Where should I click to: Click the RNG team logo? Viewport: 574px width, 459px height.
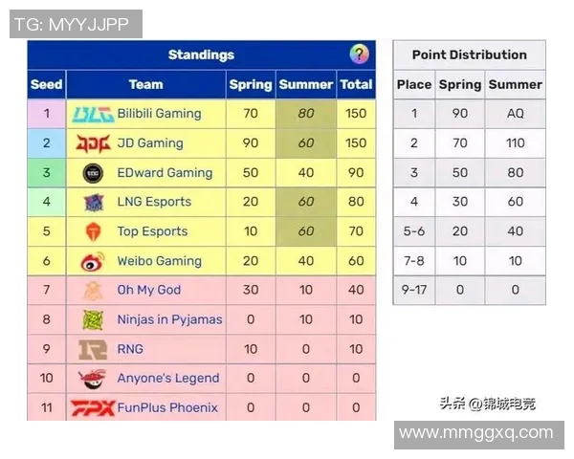(x=93, y=349)
